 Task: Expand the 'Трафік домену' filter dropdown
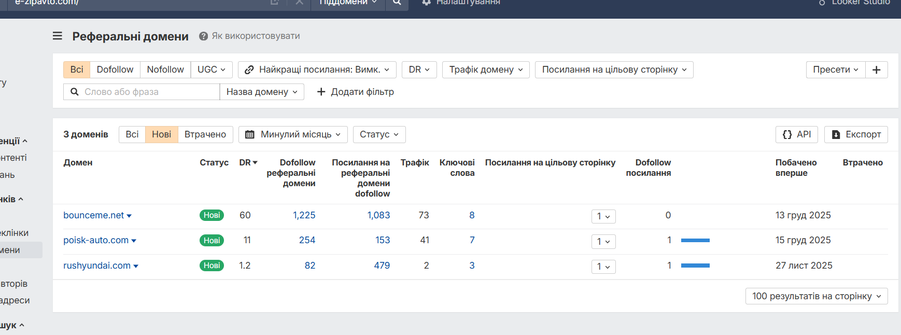point(486,70)
